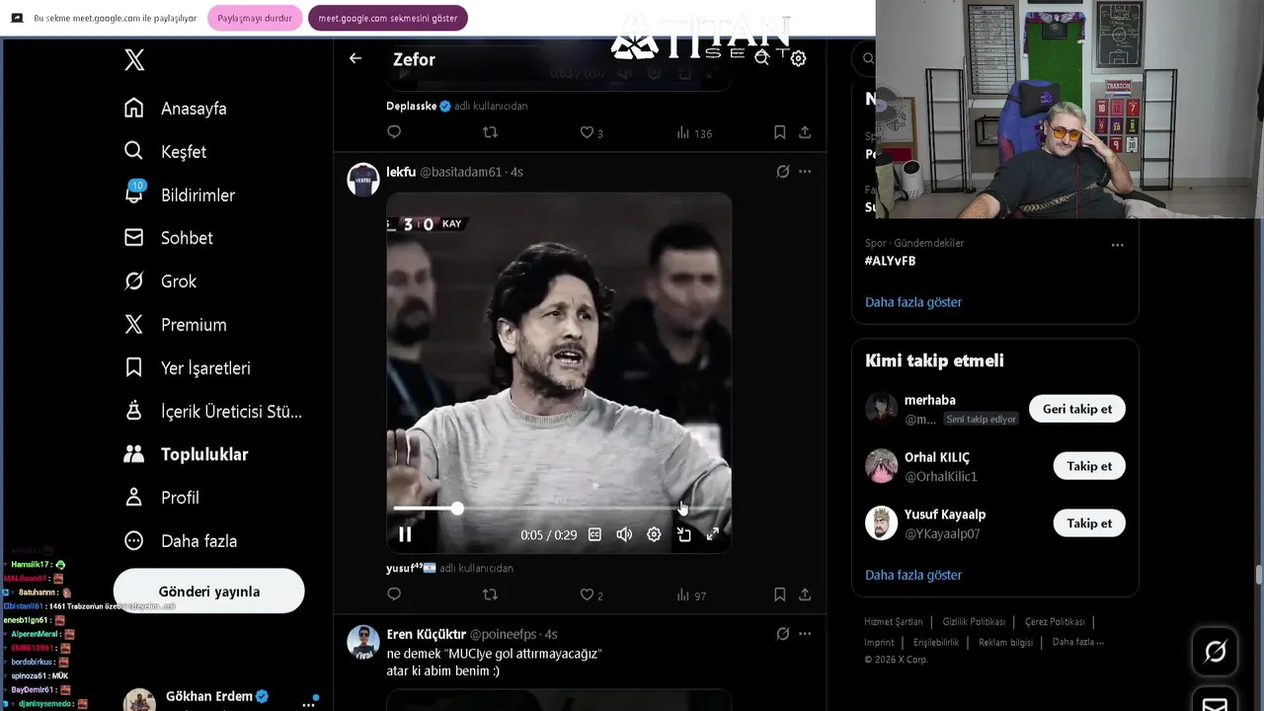Open Keşfet explore page
The image size is (1264, 711).
[x=166, y=152]
